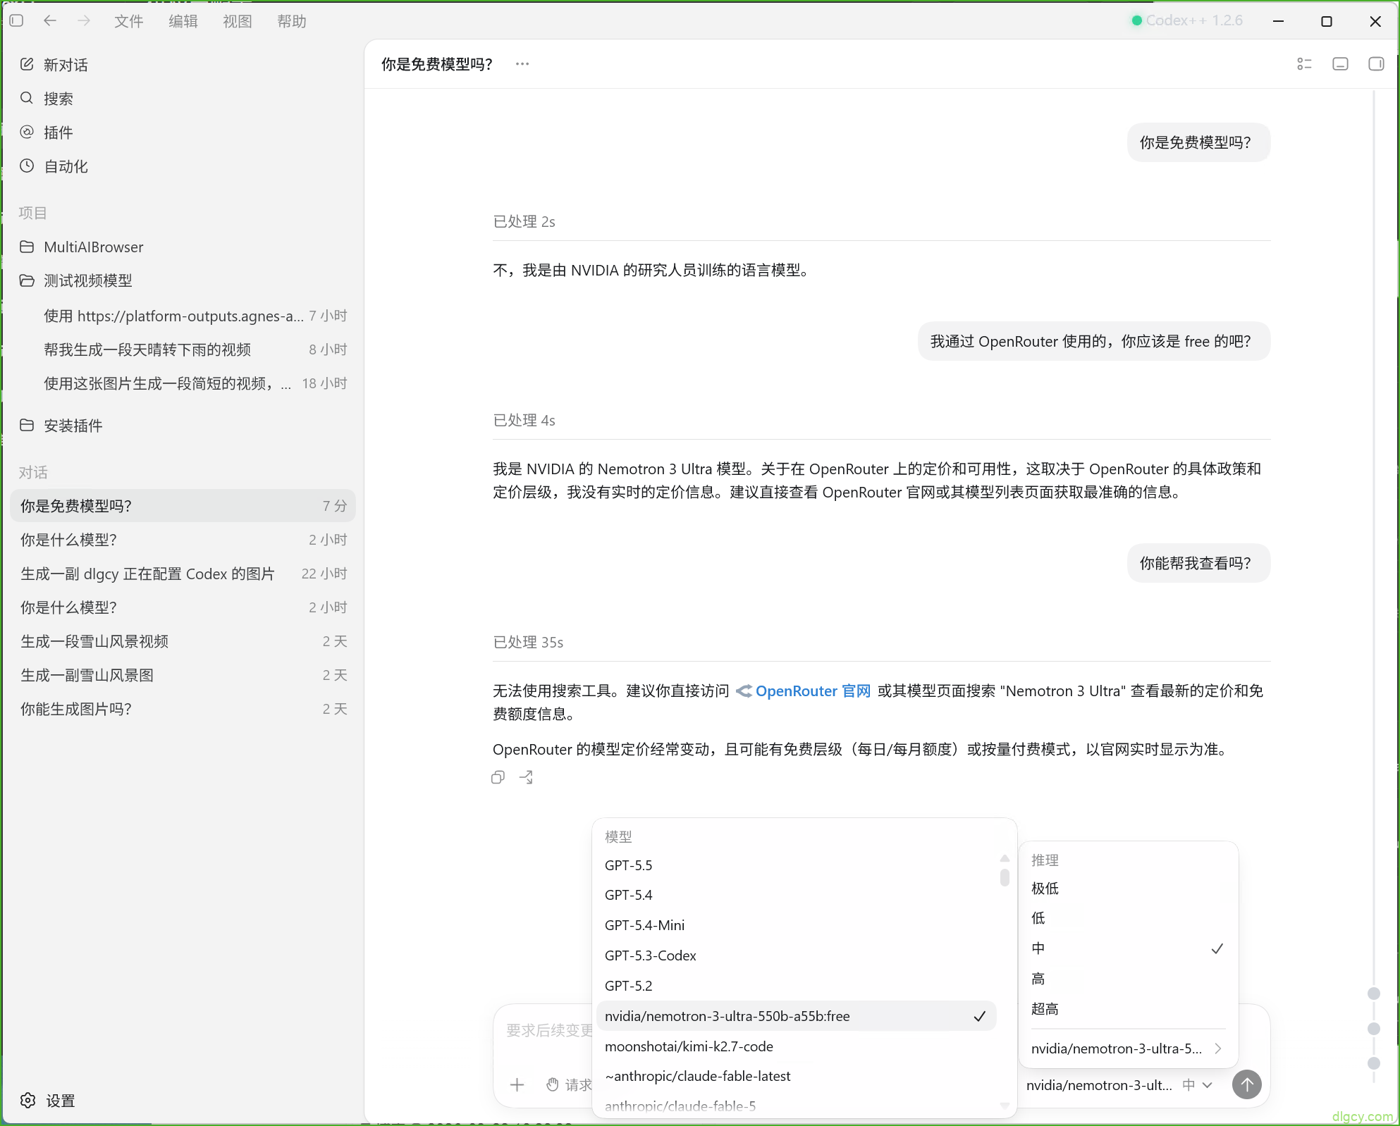Set reasoning level to 超高

click(x=1128, y=1009)
